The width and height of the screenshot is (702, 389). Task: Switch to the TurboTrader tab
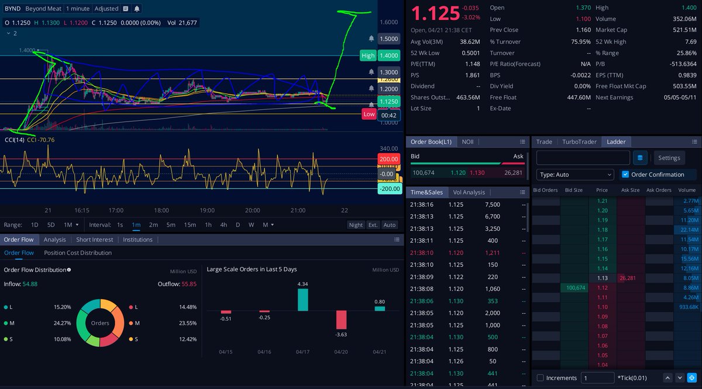[x=579, y=141]
